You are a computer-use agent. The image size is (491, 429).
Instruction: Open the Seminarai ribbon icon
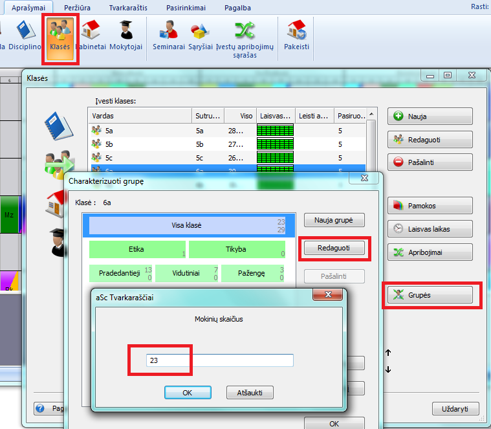pyautogui.click(x=169, y=38)
